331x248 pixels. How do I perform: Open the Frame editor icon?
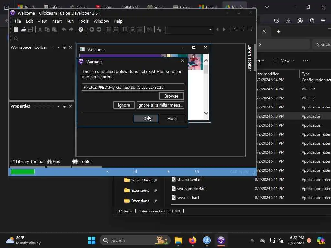point(116,29)
